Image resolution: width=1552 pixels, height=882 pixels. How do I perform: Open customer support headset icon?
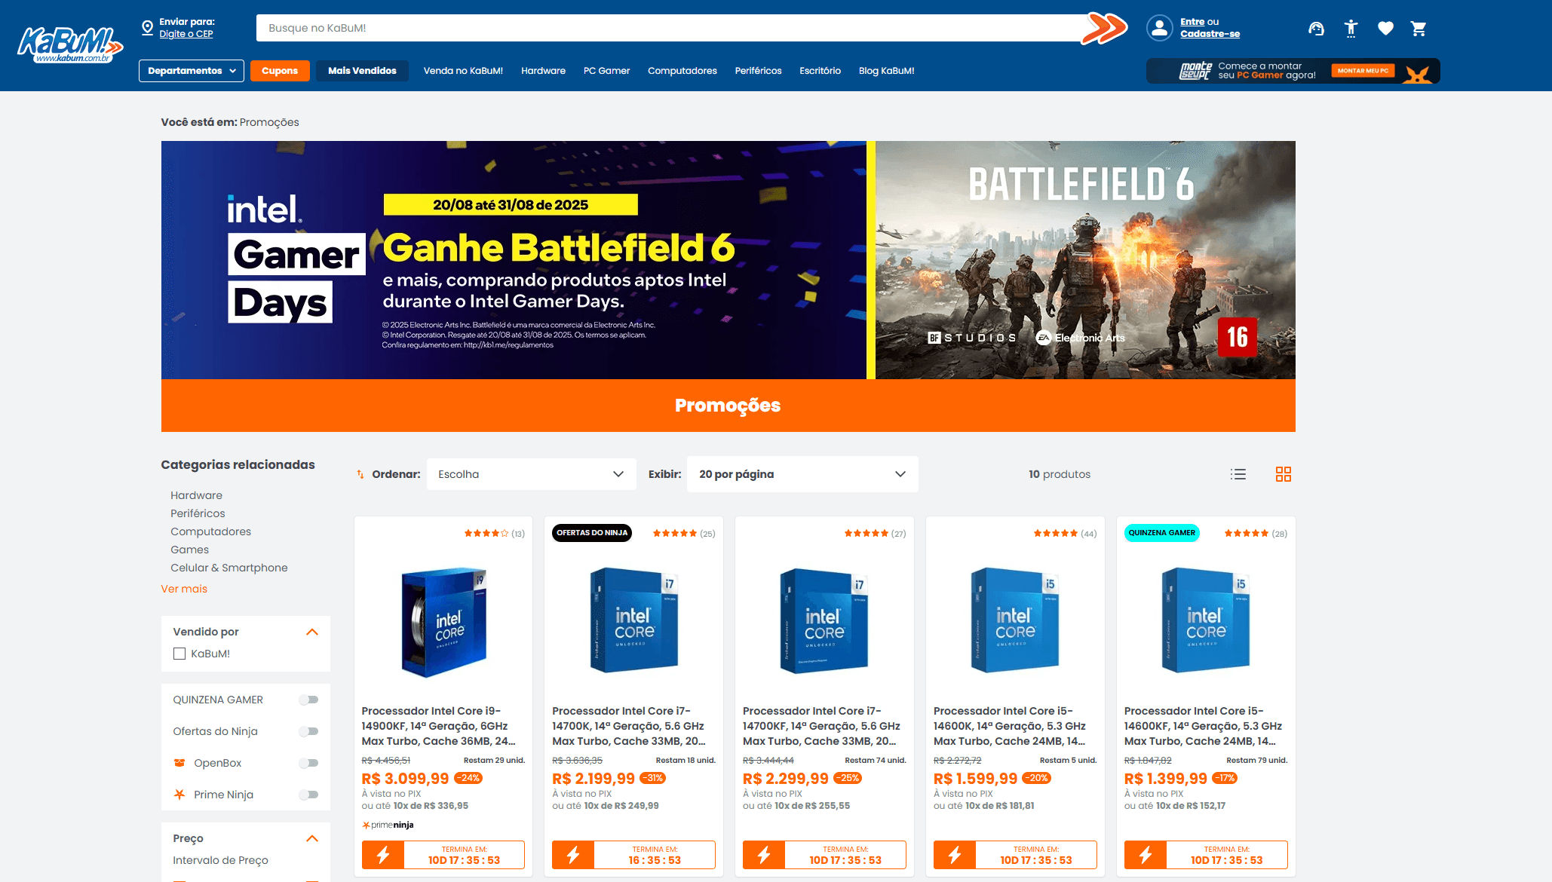click(1316, 29)
